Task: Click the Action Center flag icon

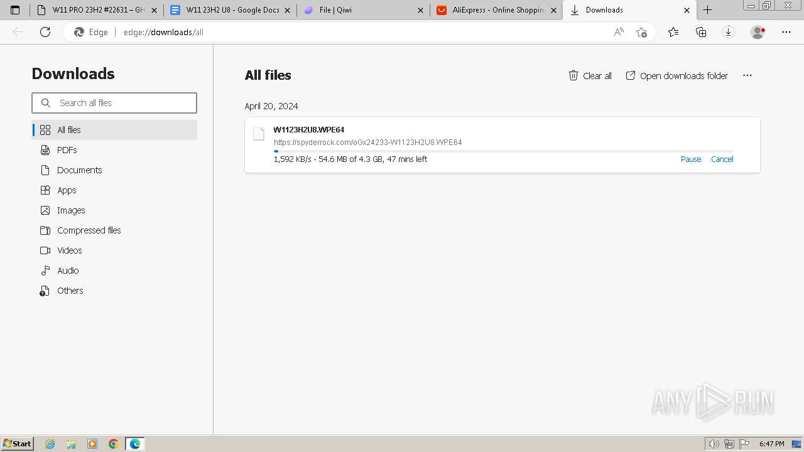Action: click(744, 444)
